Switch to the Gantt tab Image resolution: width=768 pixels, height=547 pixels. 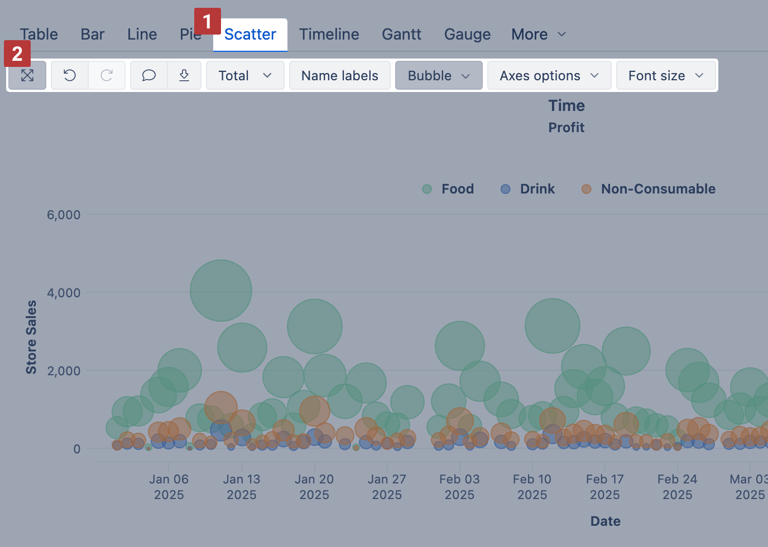click(402, 35)
